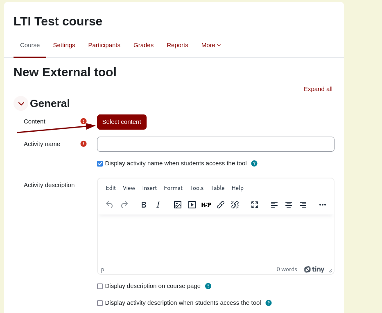
Task: Insert H5P content using the H5P icon
Action: click(206, 205)
